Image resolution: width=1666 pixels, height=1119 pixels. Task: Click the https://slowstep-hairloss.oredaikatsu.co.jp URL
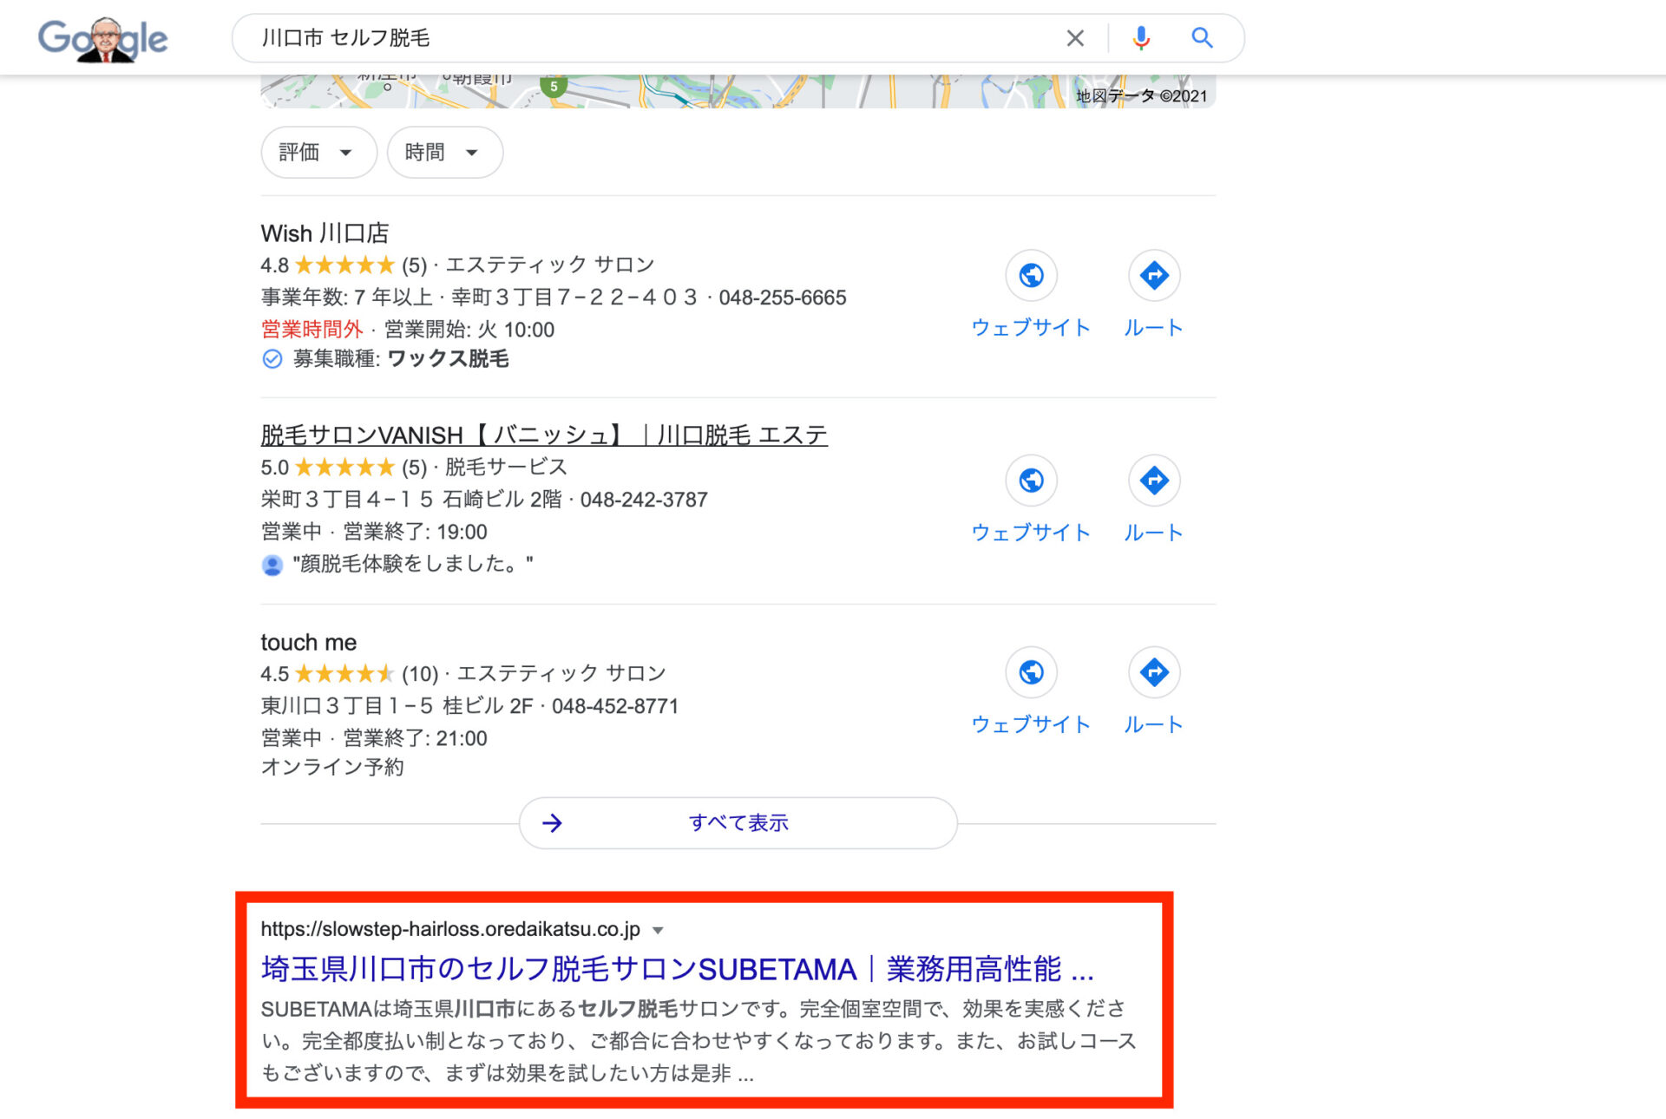click(x=450, y=930)
